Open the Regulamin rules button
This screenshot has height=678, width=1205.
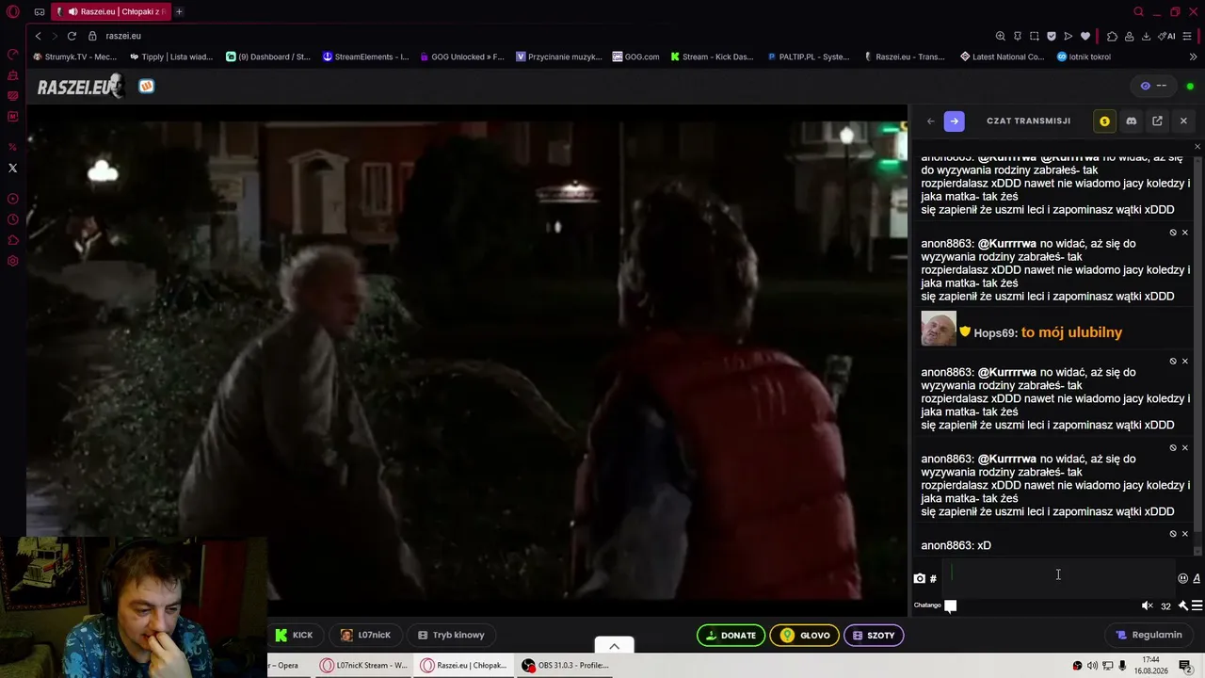click(1149, 636)
